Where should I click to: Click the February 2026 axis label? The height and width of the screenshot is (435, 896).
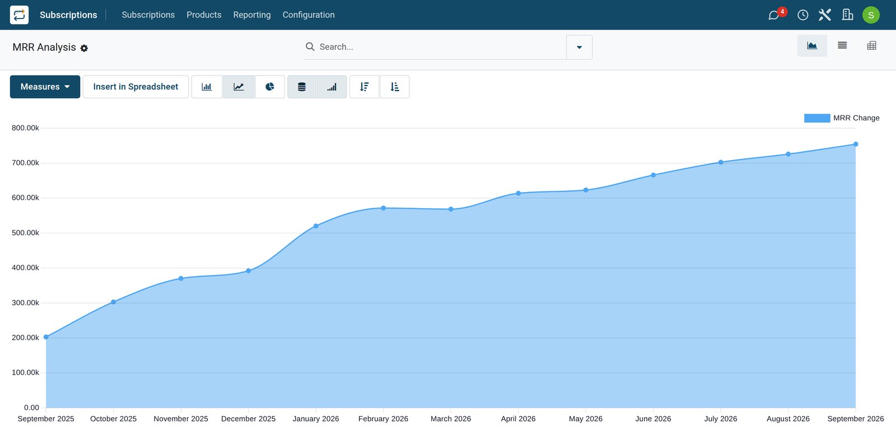(x=383, y=419)
